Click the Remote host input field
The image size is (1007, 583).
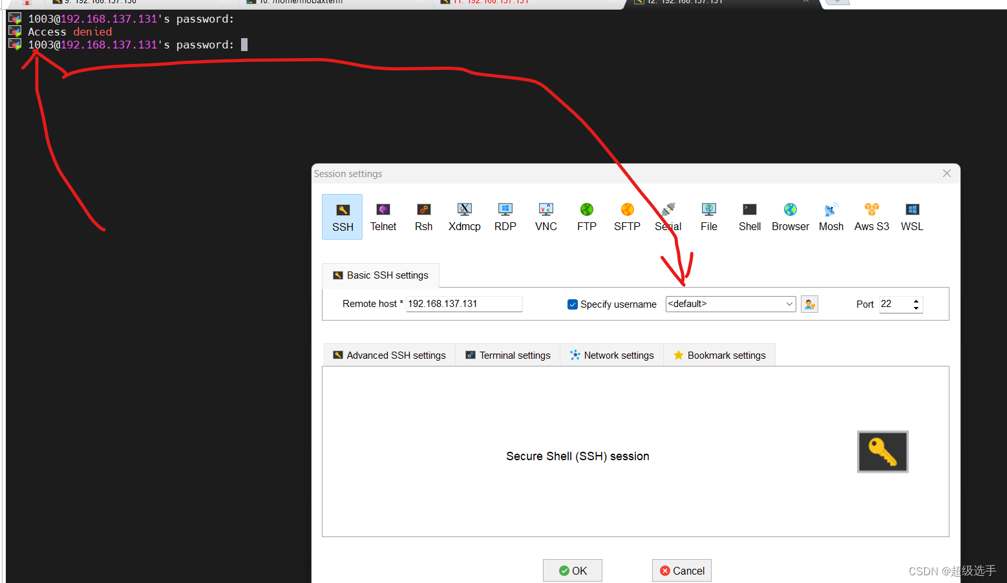(x=463, y=304)
